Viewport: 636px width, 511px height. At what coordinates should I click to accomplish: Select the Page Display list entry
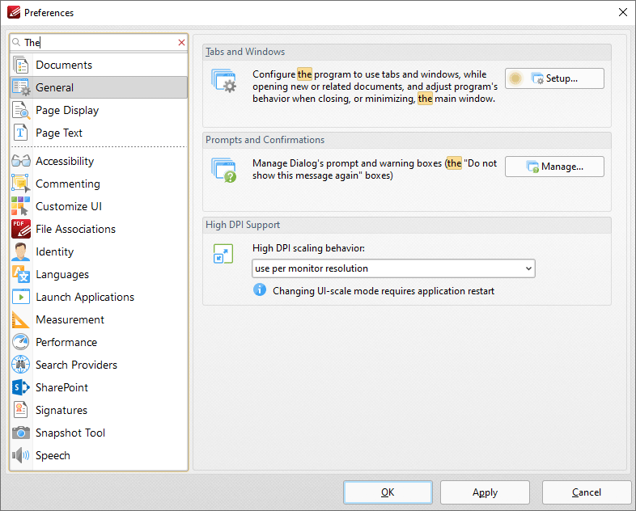click(x=99, y=110)
